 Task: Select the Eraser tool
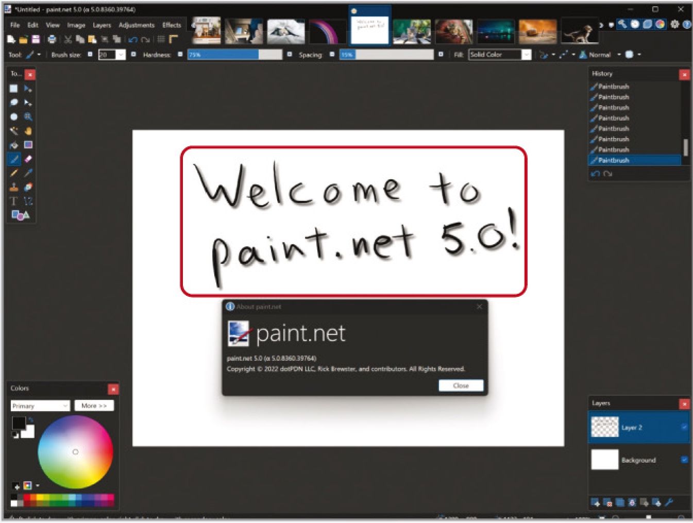tap(28, 159)
